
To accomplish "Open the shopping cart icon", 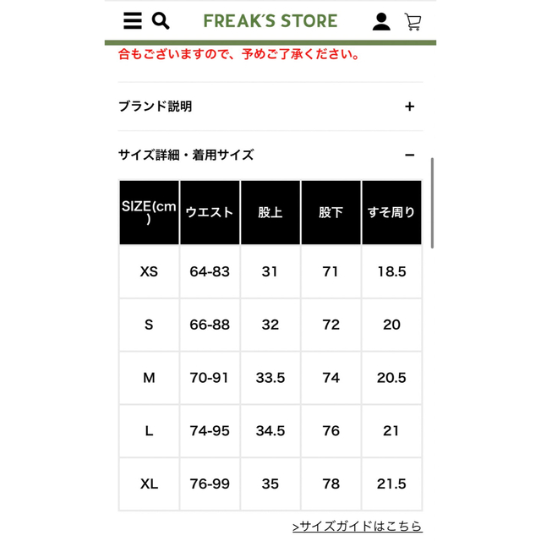I will 413,22.
